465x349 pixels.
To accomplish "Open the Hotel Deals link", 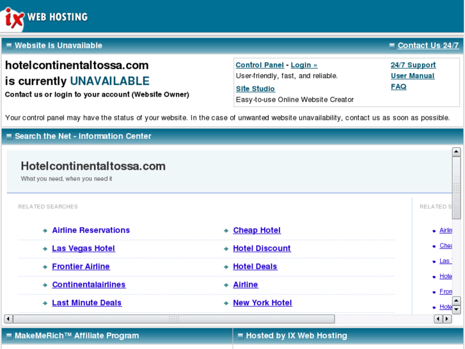I will click(x=255, y=266).
